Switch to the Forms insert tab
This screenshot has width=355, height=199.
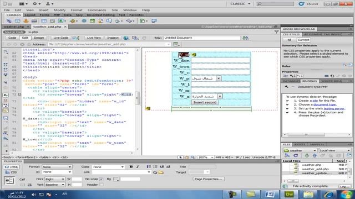tap(44, 15)
